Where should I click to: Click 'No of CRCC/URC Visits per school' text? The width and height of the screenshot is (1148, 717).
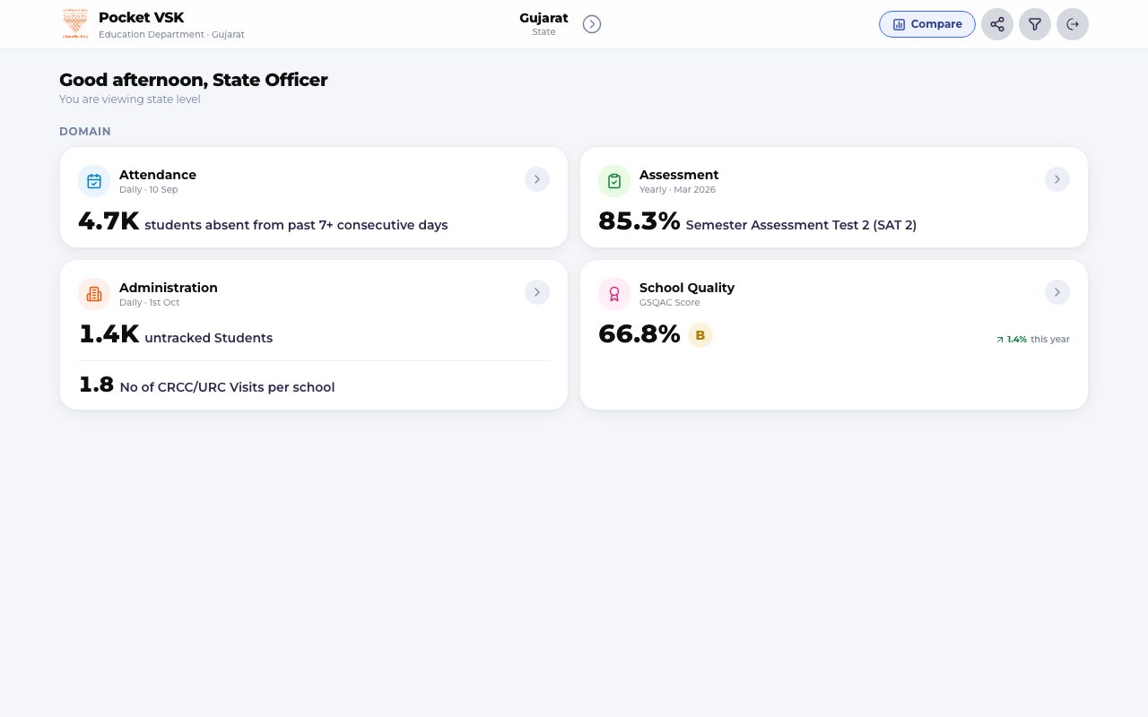[x=227, y=387]
